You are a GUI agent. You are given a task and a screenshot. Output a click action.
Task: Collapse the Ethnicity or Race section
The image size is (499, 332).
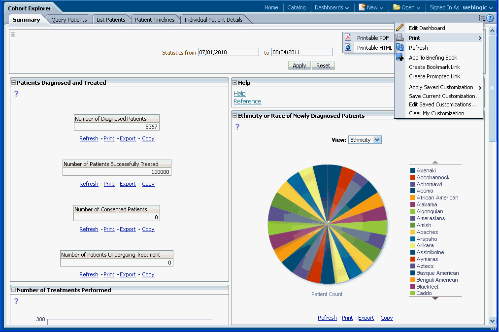point(234,116)
